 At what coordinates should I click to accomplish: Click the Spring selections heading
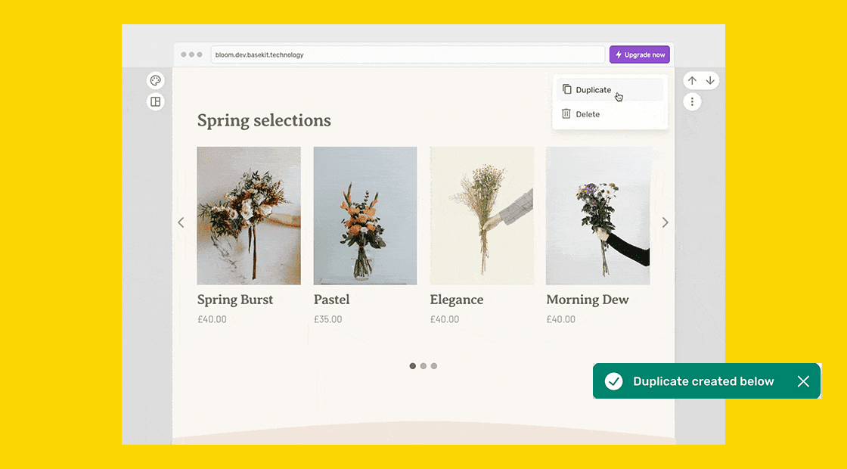[264, 120]
